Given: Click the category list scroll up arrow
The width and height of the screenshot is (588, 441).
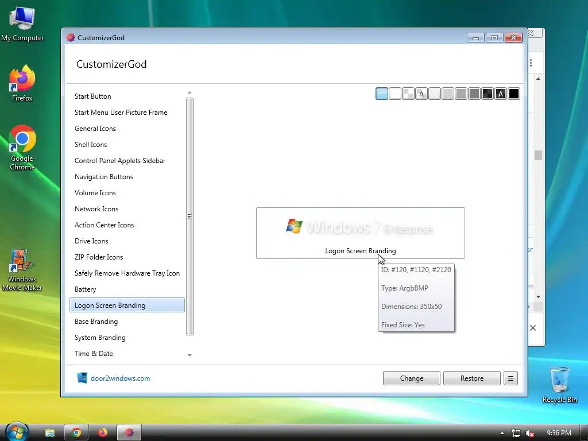Looking at the screenshot, I should click(189, 92).
